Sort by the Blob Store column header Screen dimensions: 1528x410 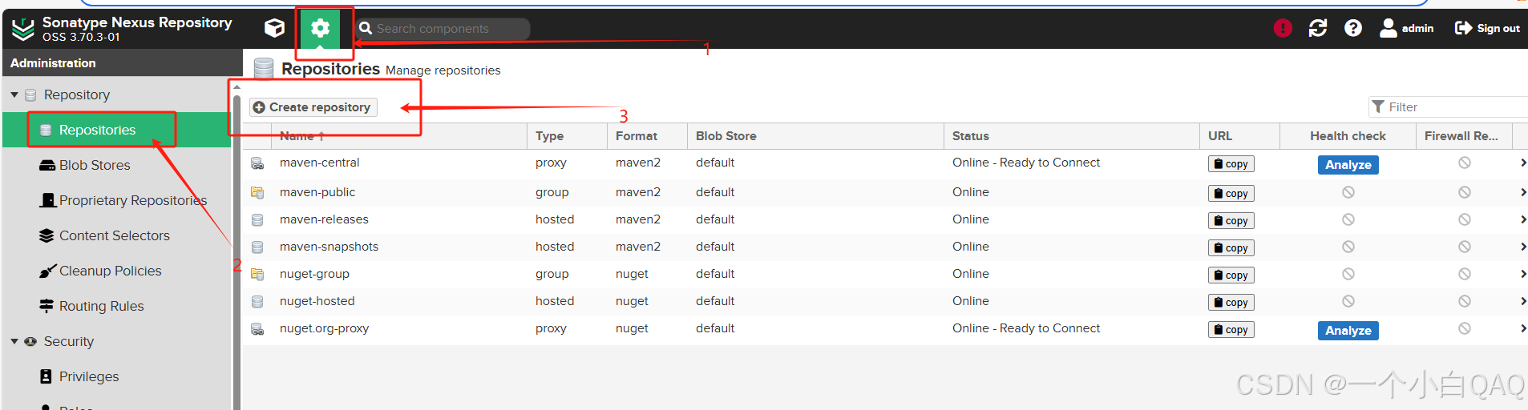point(815,136)
